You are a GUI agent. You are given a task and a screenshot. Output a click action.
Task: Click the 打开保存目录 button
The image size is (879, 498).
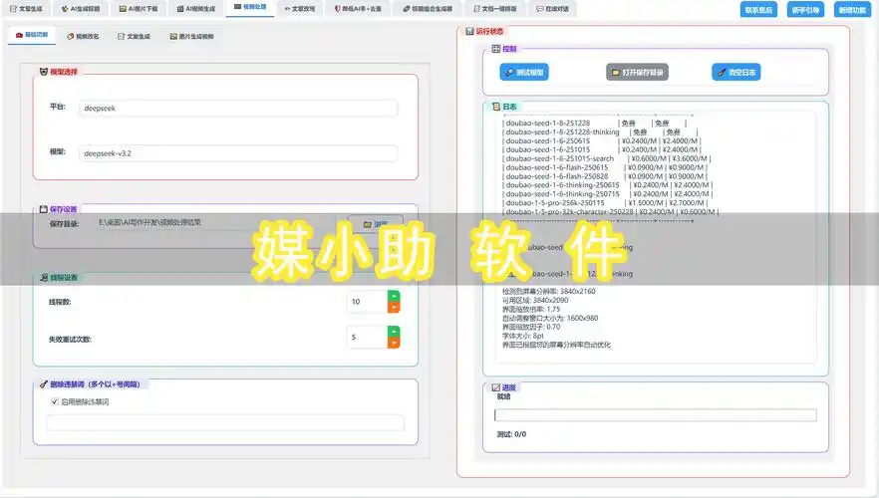638,73
